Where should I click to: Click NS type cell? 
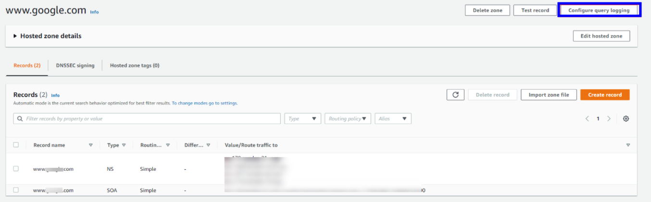(x=110, y=169)
